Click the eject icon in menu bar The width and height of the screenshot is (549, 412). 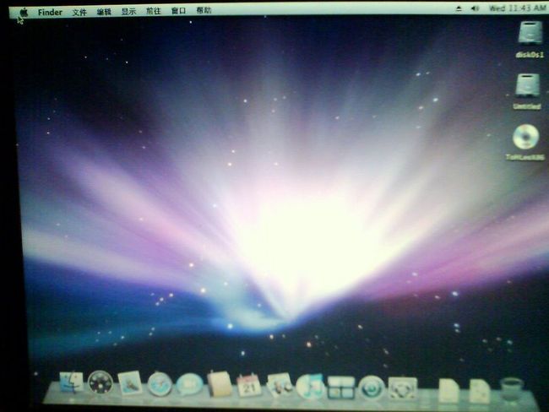click(459, 8)
